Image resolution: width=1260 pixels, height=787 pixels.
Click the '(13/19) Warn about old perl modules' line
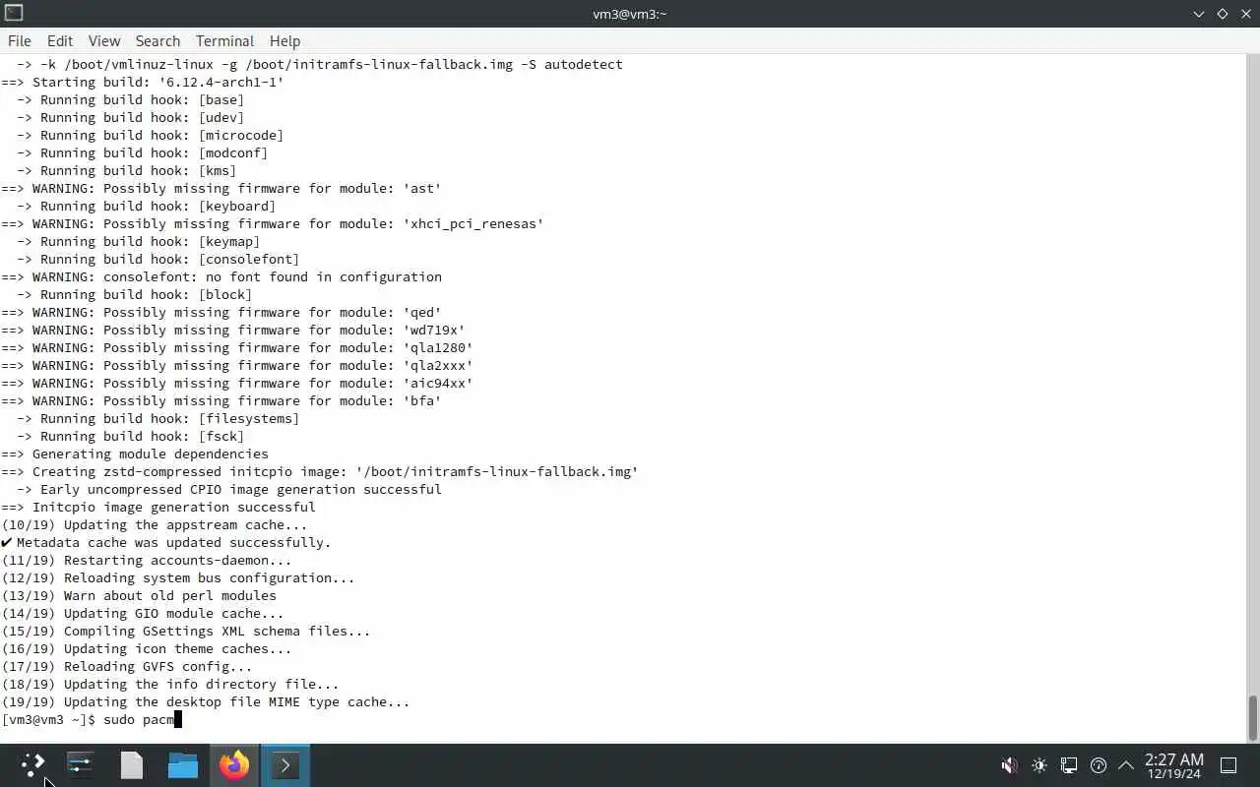pyautogui.click(x=139, y=595)
